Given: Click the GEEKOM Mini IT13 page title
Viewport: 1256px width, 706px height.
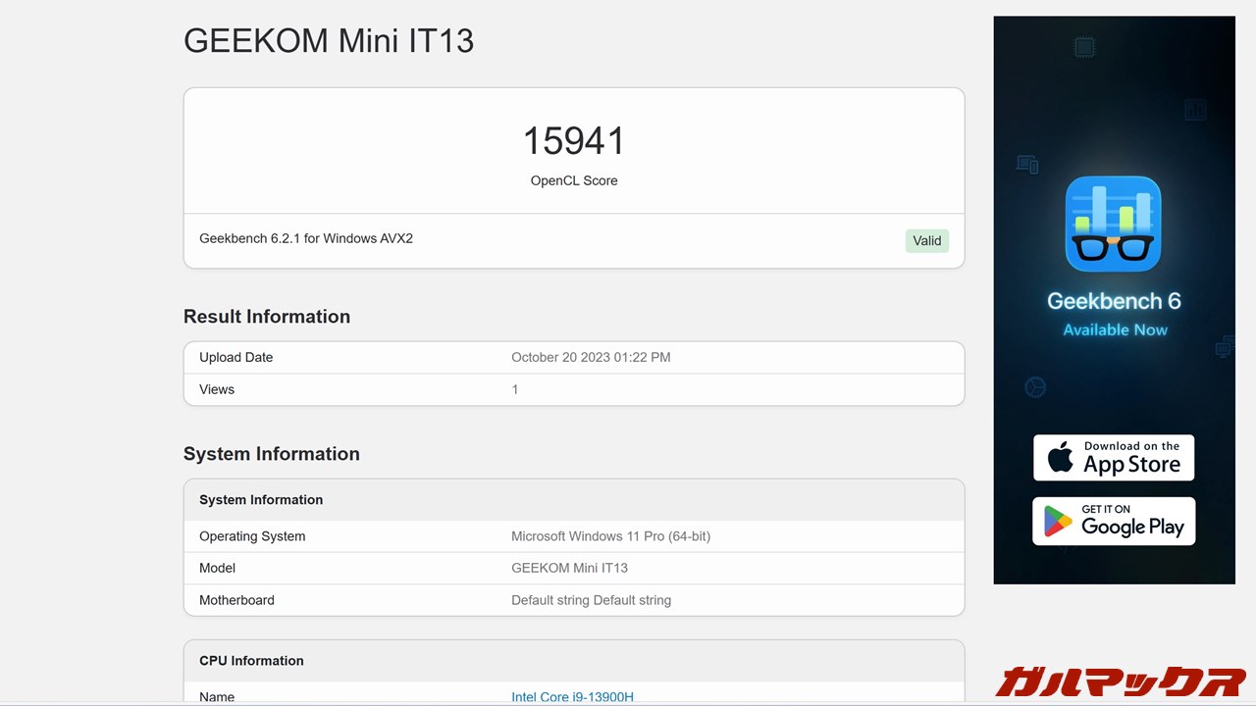Looking at the screenshot, I should pyautogui.click(x=329, y=40).
